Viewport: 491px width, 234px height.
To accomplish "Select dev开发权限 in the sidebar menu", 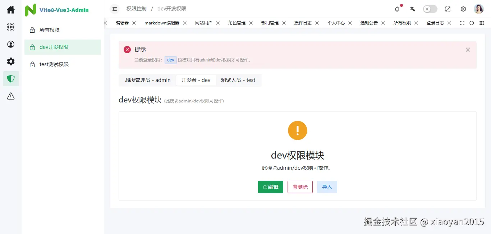I will pos(63,47).
